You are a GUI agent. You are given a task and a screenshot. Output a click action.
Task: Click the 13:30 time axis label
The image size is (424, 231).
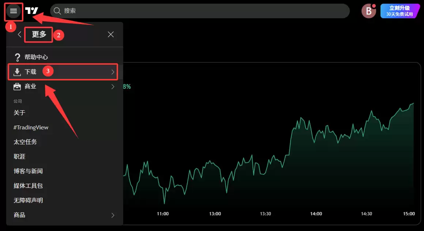[x=265, y=214]
